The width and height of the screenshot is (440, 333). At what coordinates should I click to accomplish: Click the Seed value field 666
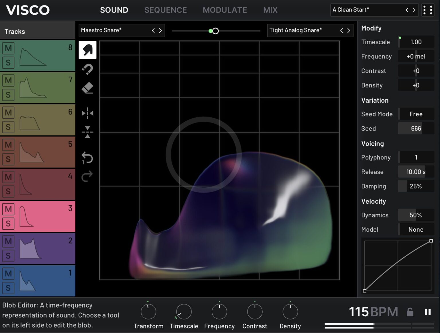[x=416, y=128]
